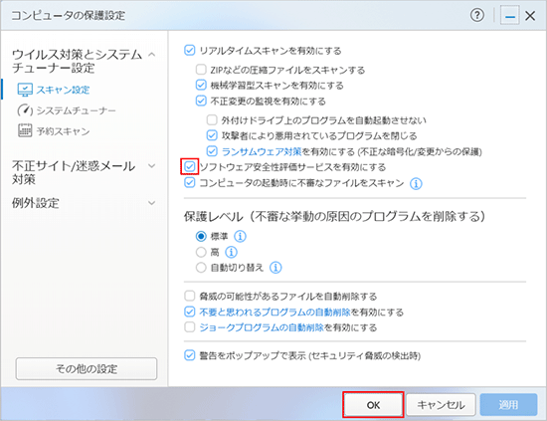The height and width of the screenshot is (421, 547).
Task: Click その他の設定 button
Action: (87, 368)
